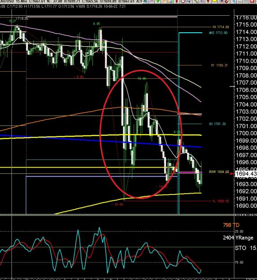Click the red link icon in toolbar
The image size is (257, 280).
pyautogui.click(x=227, y=1)
